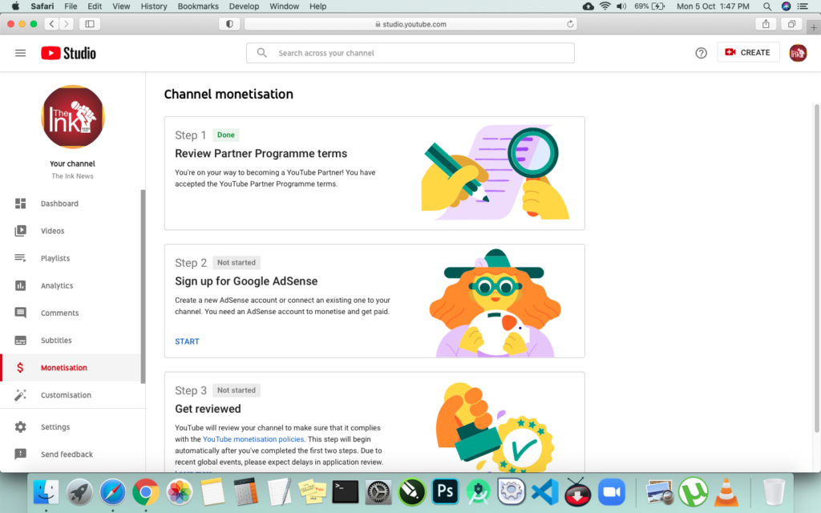Open YouTube monetisation policies link
The width and height of the screenshot is (821, 513).
pos(253,439)
